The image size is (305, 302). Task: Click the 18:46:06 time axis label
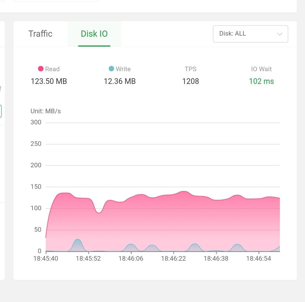(x=131, y=258)
